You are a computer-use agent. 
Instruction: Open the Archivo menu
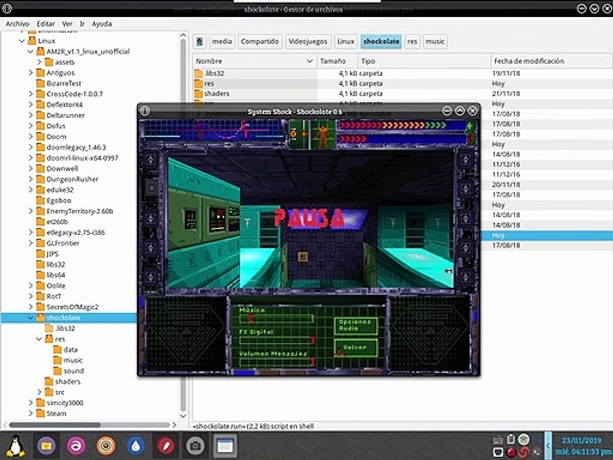[17, 24]
